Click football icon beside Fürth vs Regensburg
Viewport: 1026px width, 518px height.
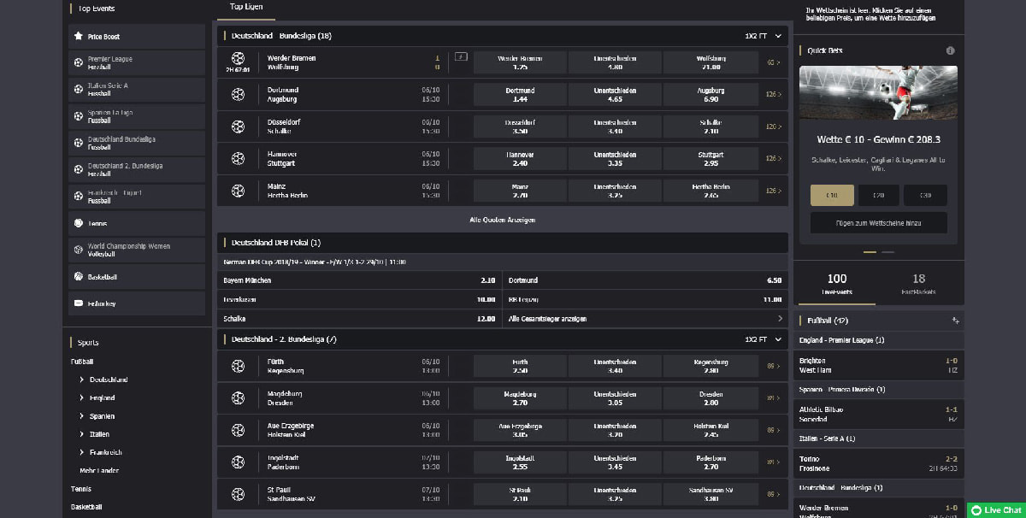tap(238, 366)
